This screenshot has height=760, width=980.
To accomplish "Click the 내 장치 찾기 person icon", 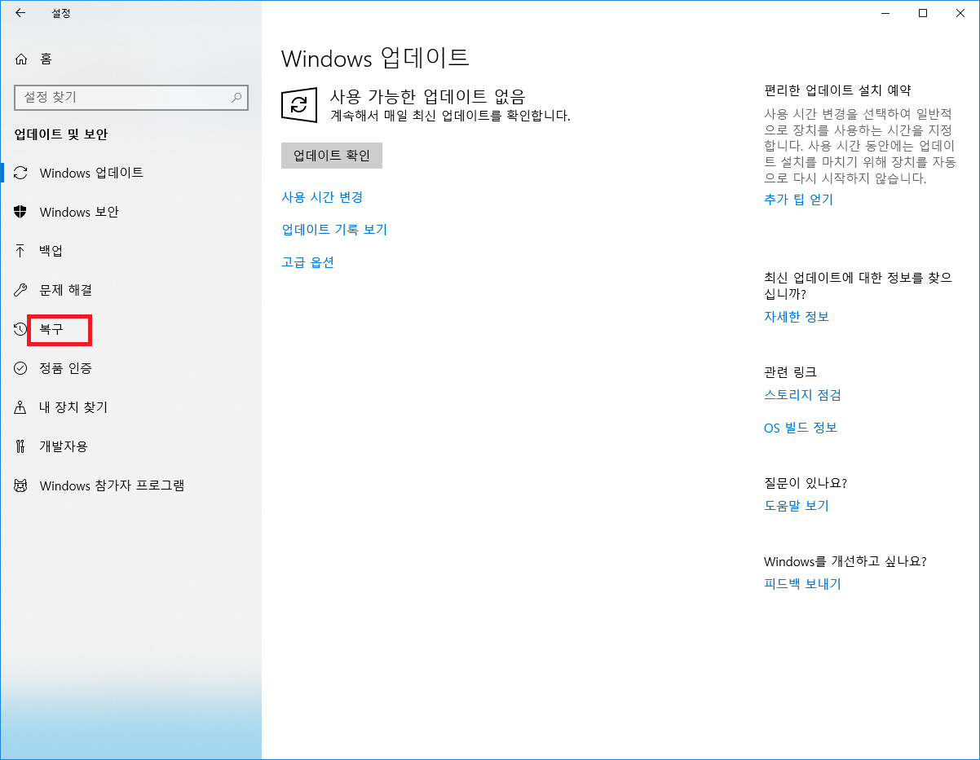I will pos(21,407).
